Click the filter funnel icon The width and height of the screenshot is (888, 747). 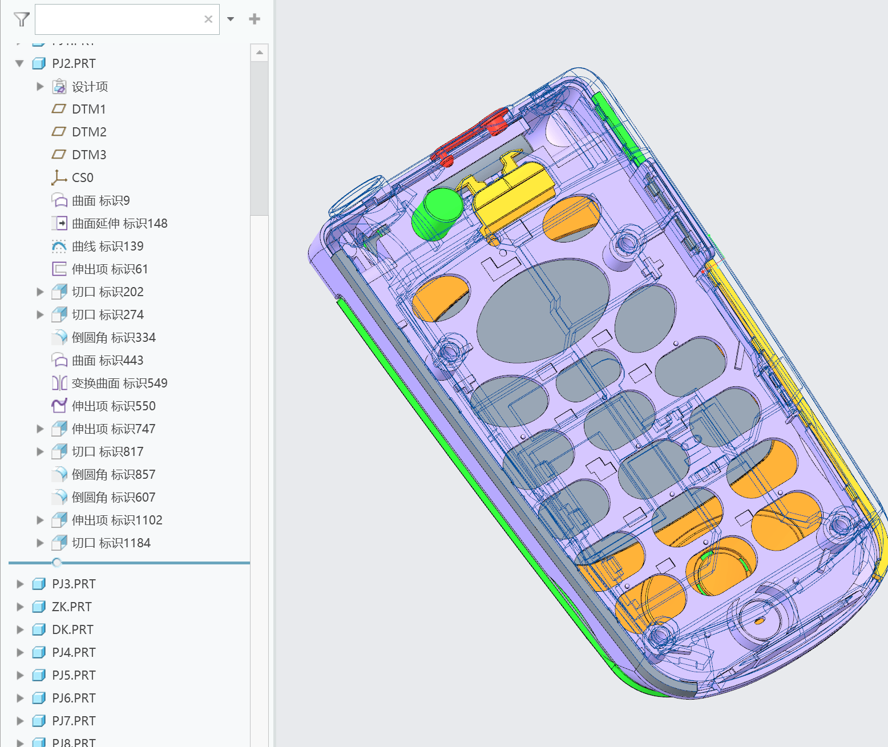(21, 19)
